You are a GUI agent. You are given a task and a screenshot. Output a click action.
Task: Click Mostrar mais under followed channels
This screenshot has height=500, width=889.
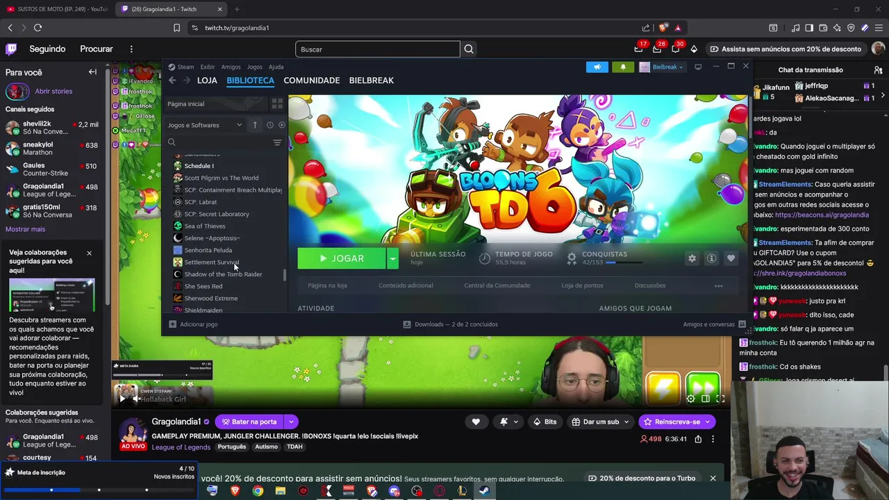point(25,229)
